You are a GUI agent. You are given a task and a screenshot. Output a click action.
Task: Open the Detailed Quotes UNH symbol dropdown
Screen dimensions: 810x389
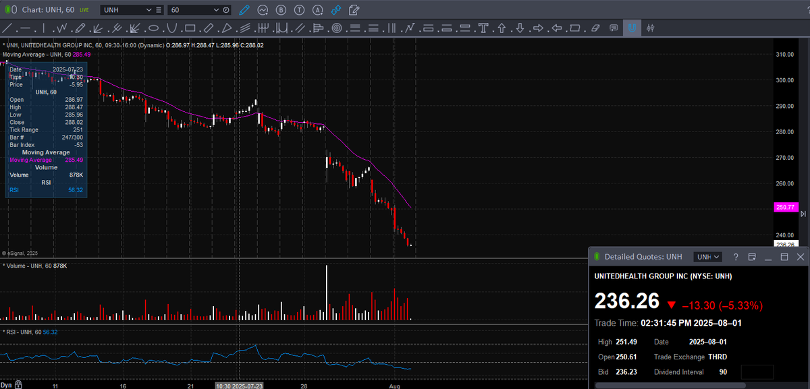point(709,257)
